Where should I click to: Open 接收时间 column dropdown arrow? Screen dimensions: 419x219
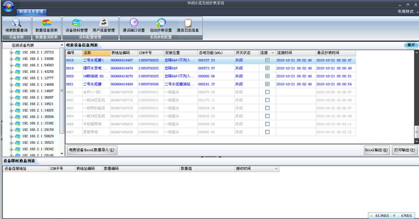coord(277,169)
